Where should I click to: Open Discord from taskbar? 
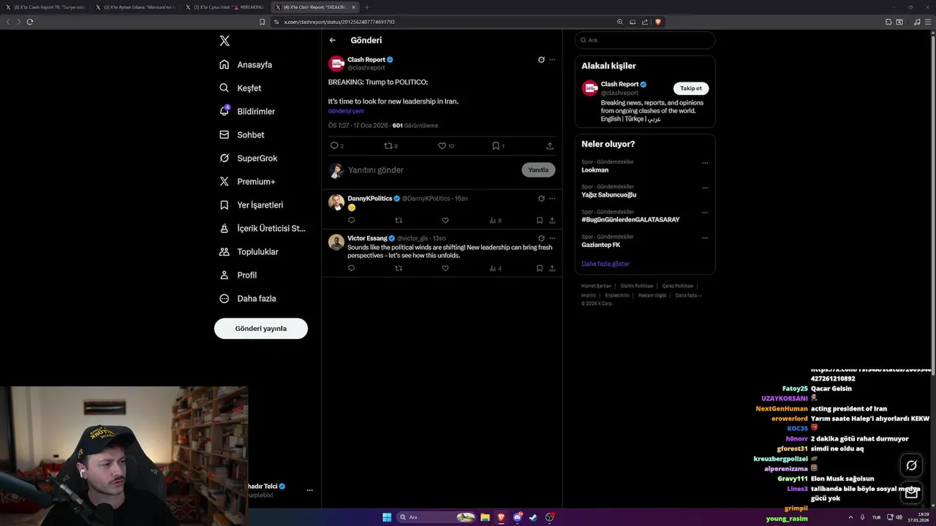[518, 517]
